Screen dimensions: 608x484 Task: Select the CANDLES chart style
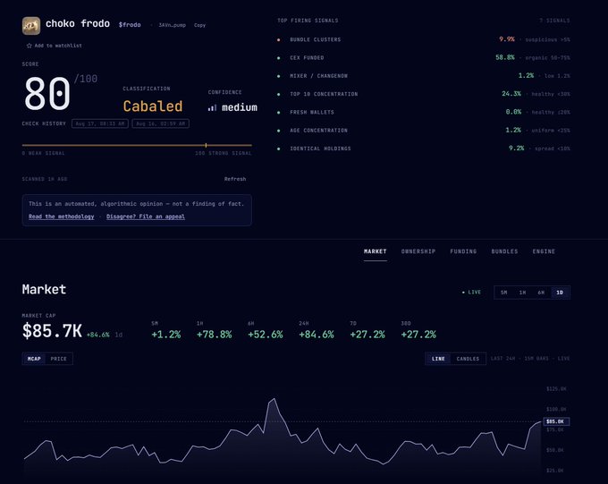pyautogui.click(x=468, y=359)
